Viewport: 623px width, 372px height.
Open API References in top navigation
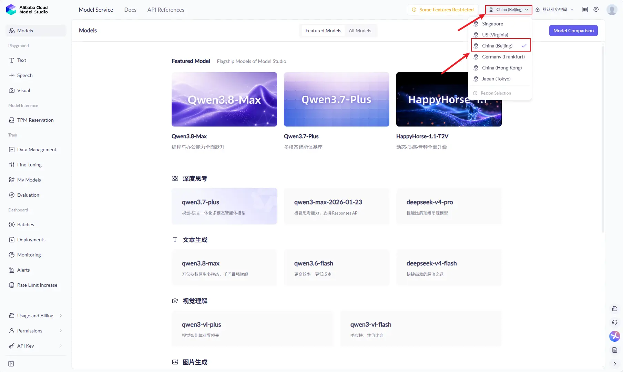point(166,10)
